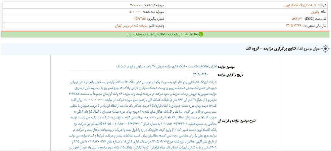Screen dimensions: 331x151
Task: Click publisher status پذیرفته شده در بورس تهران
Action: point(131,26)
